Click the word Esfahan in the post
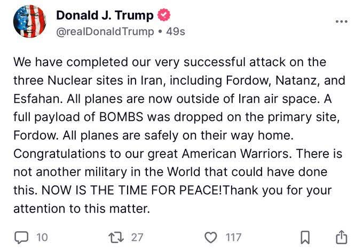The image size is (363, 251). coord(36,99)
